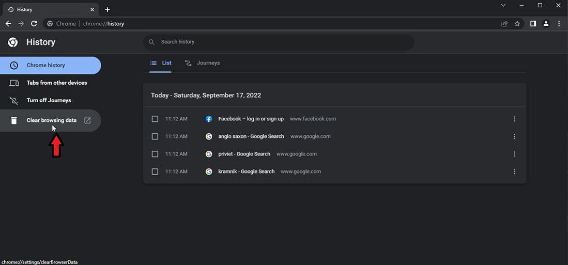Open a new tab with plus icon
Screen dimensions: 568x265
[108, 9]
